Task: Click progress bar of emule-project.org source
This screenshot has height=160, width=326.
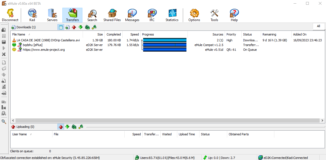Action: click(x=165, y=49)
